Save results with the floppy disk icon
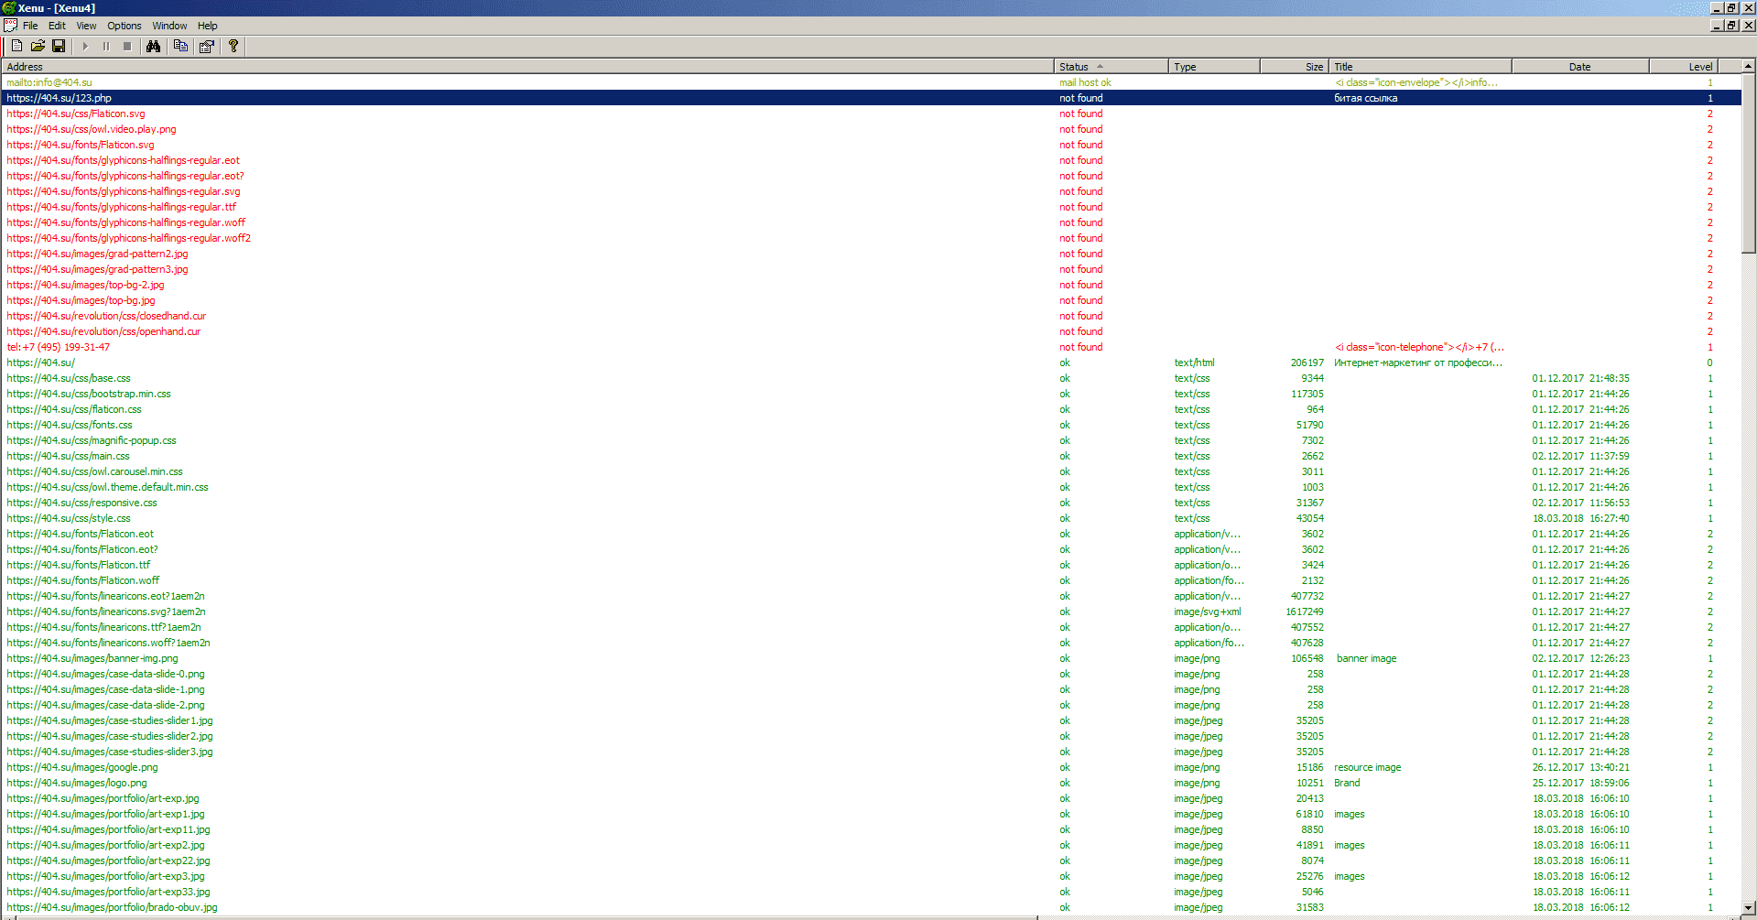Image resolution: width=1757 pixels, height=920 pixels. 59,46
